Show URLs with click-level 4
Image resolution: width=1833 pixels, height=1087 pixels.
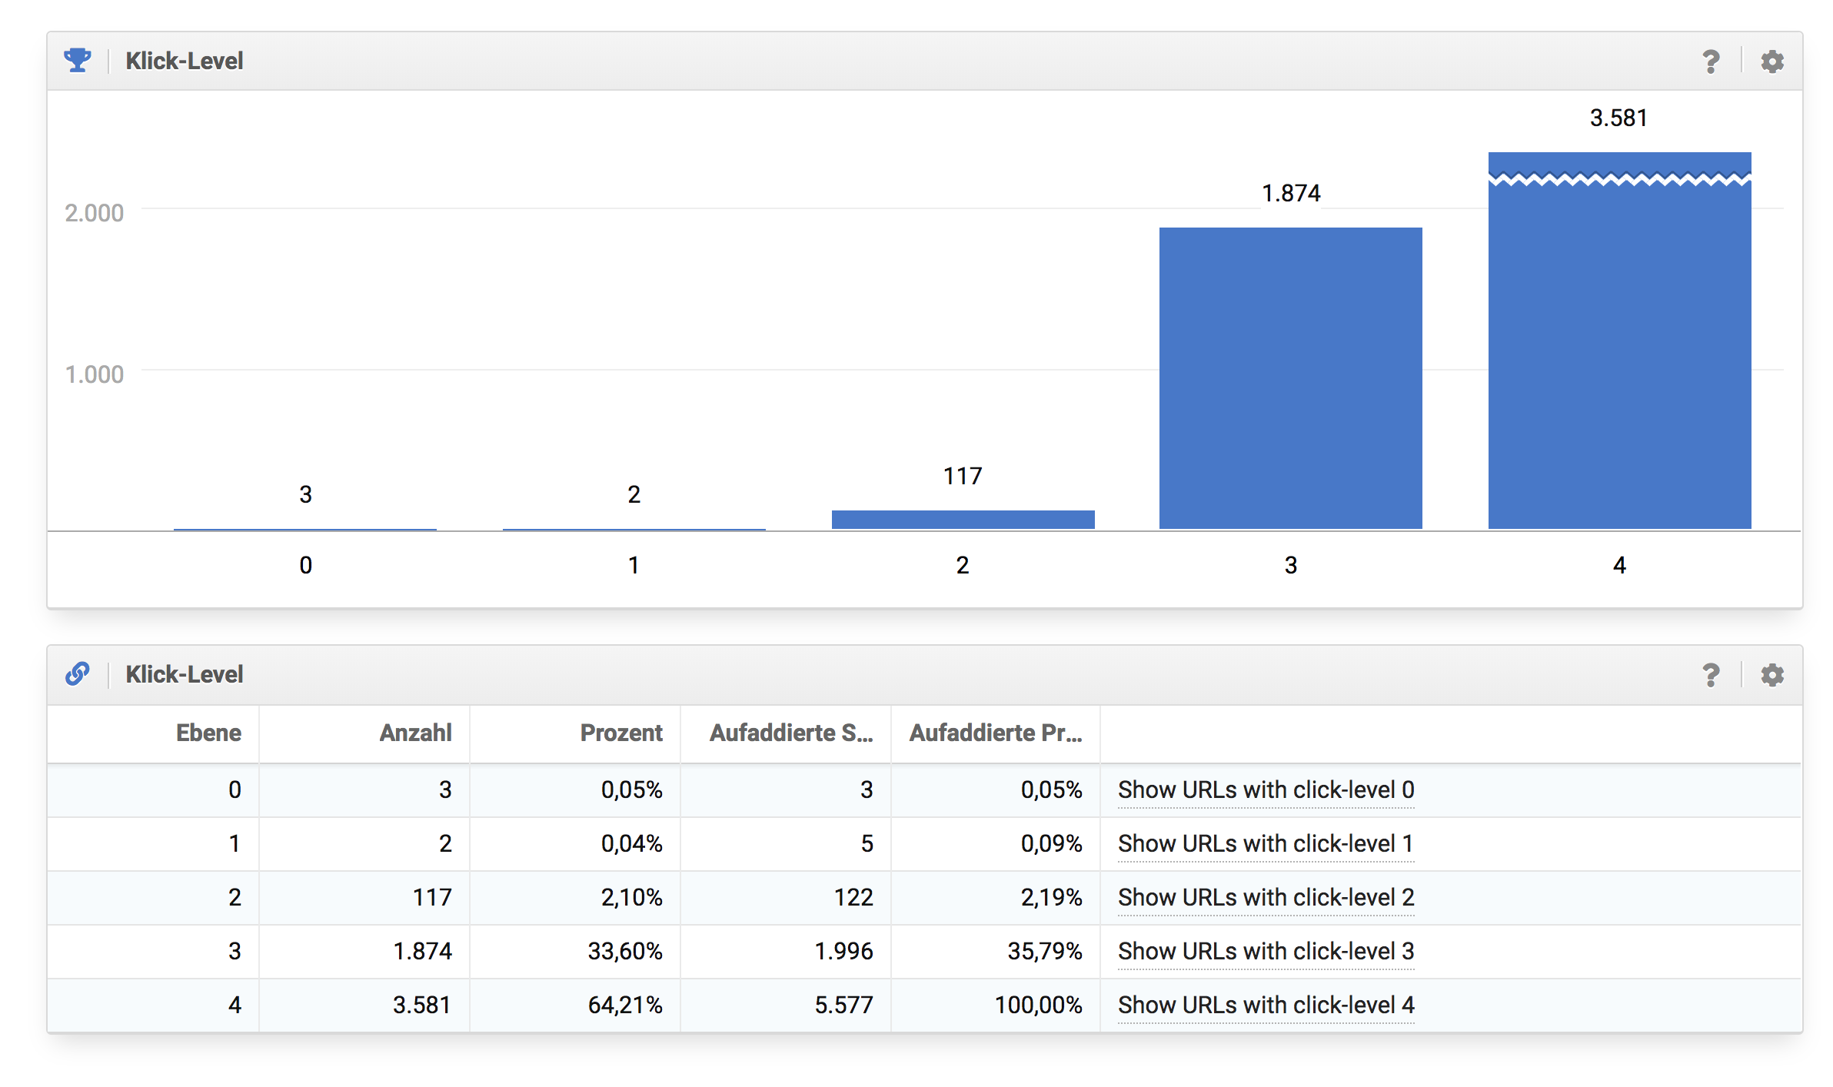coord(1266,1006)
